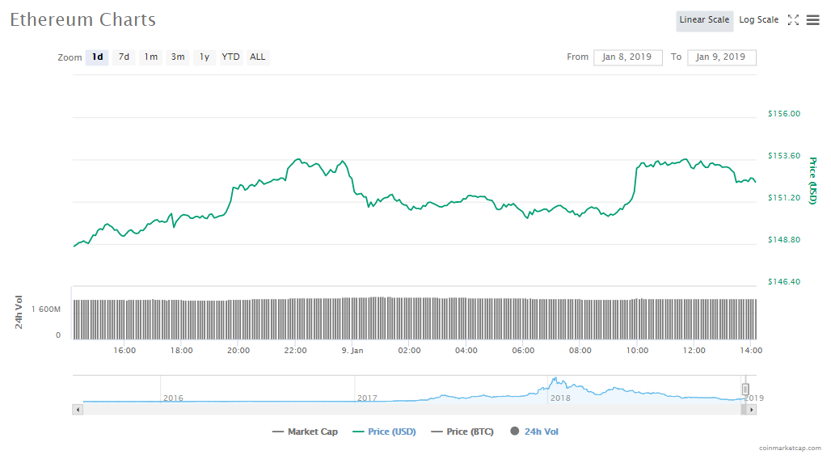Set zoom to 1m
The image size is (831, 459).
point(150,57)
